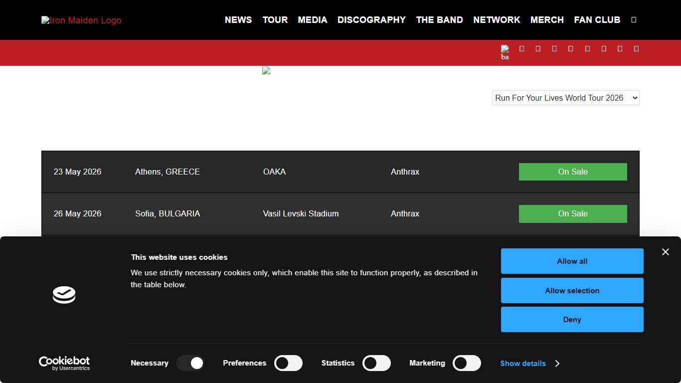This screenshot has width=681, height=383.
Task: Choose the Allow selection button
Action: point(572,291)
